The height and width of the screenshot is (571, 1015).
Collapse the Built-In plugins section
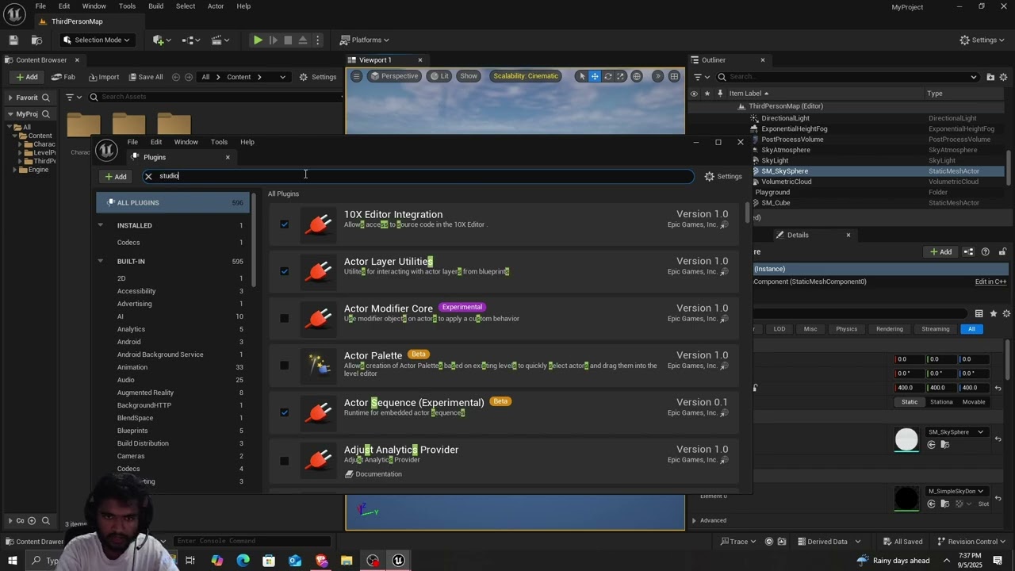click(x=101, y=261)
